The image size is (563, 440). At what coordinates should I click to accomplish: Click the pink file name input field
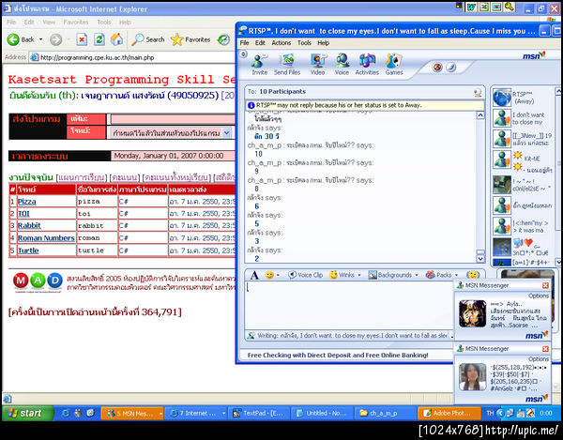173,119
